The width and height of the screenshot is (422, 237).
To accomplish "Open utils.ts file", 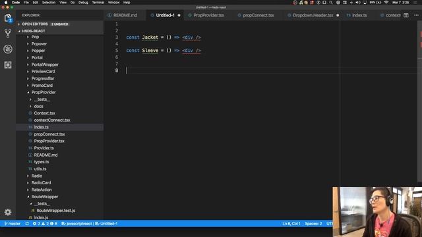I will click(x=40, y=169).
